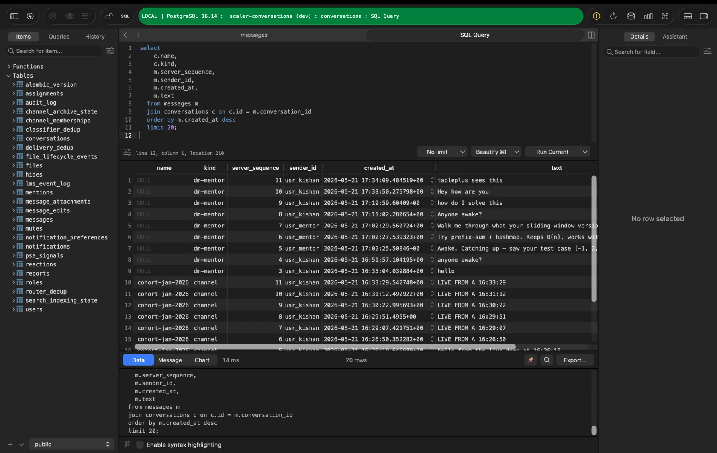The height and width of the screenshot is (453, 717).
Task: Click the users table icon
Action: click(20, 309)
